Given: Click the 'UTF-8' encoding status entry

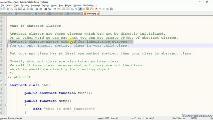Looking at the screenshot, I should (194, 118).
